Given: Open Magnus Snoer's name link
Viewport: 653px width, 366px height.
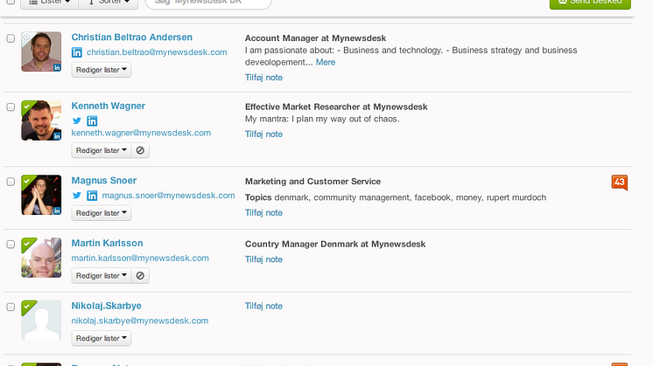Looking at the screenshot, I should [x=103, y=181].
